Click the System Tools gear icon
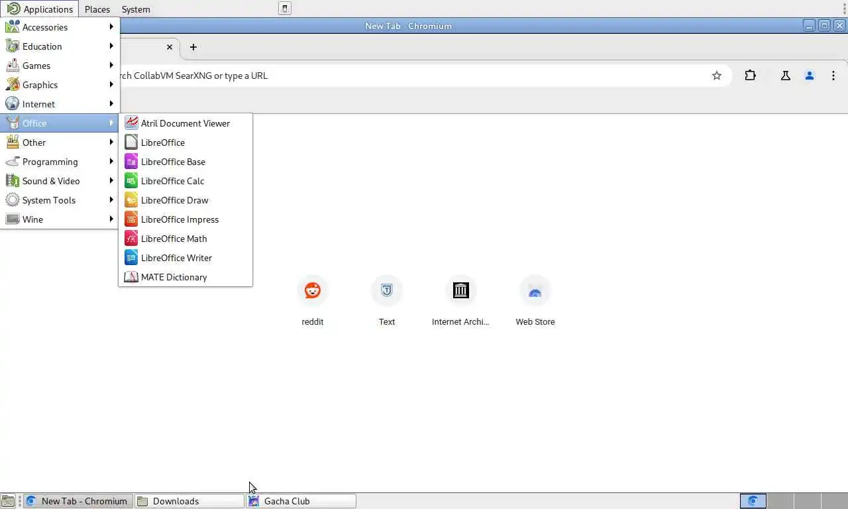The image size is (848, 509). tap(12, 200)
